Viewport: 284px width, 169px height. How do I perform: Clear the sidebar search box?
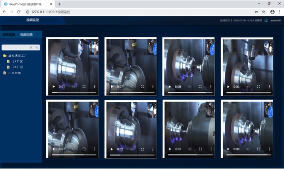click(x=31, y=48)
